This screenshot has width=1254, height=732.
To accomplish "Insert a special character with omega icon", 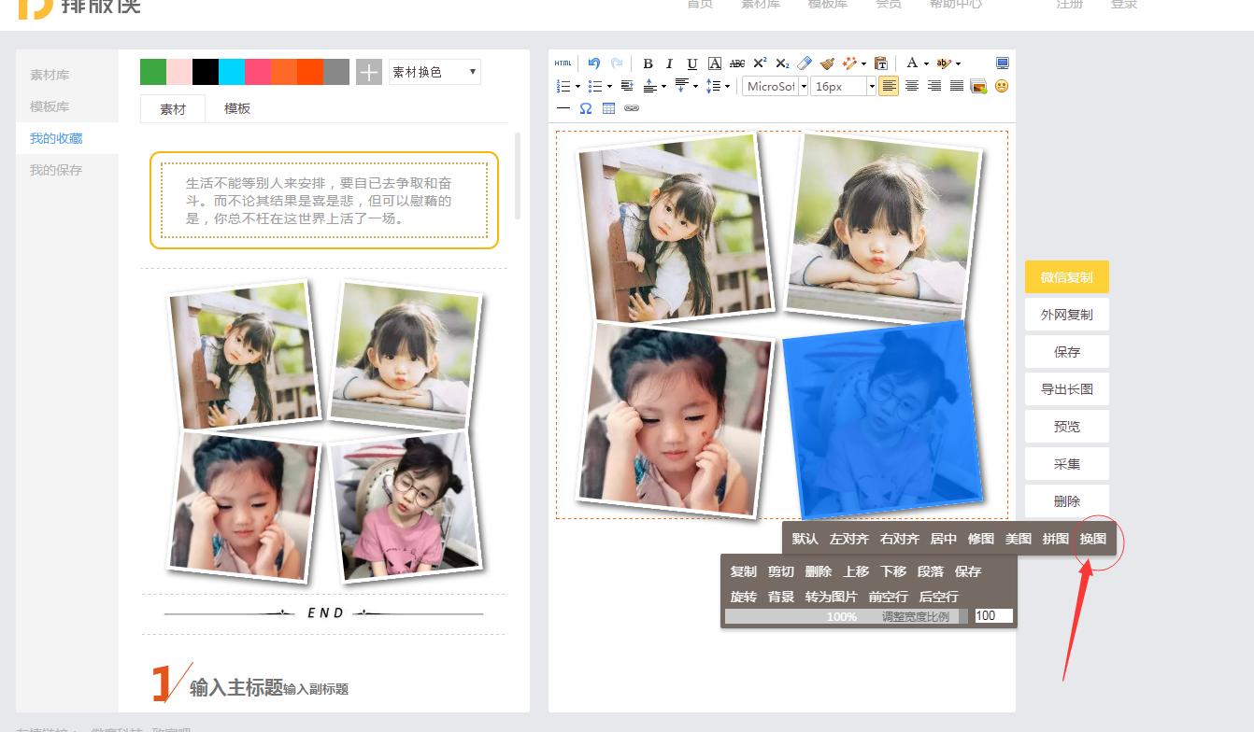I will coord(586,108).
